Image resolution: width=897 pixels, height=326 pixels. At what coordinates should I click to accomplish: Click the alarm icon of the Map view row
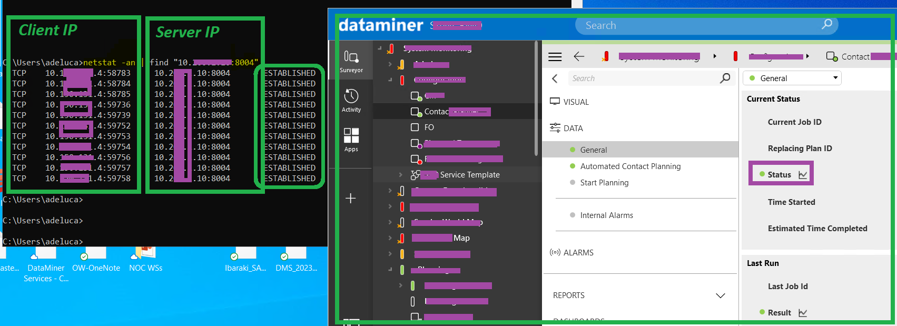(x=401, y=238)
